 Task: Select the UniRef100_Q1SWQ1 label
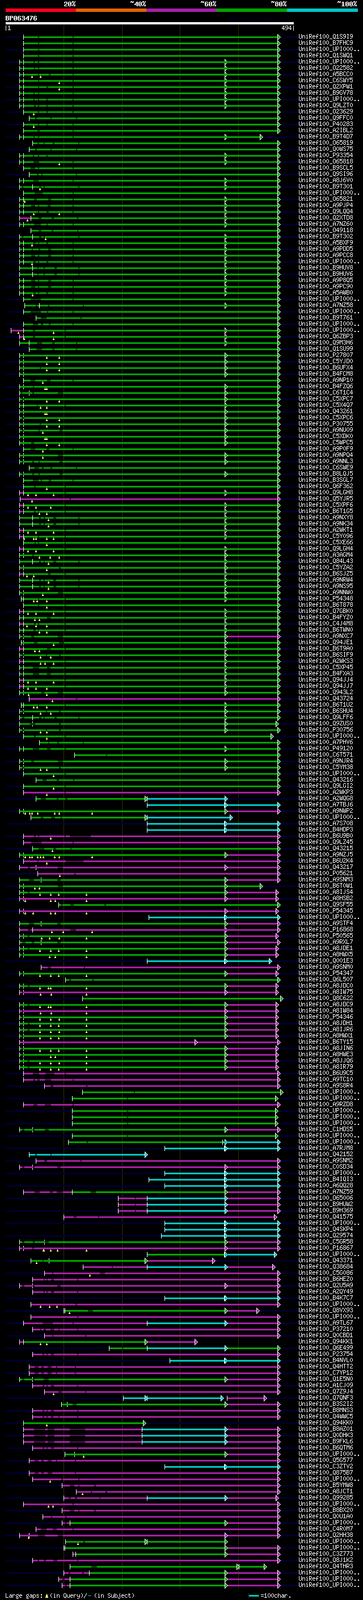[x=326, y=55]
